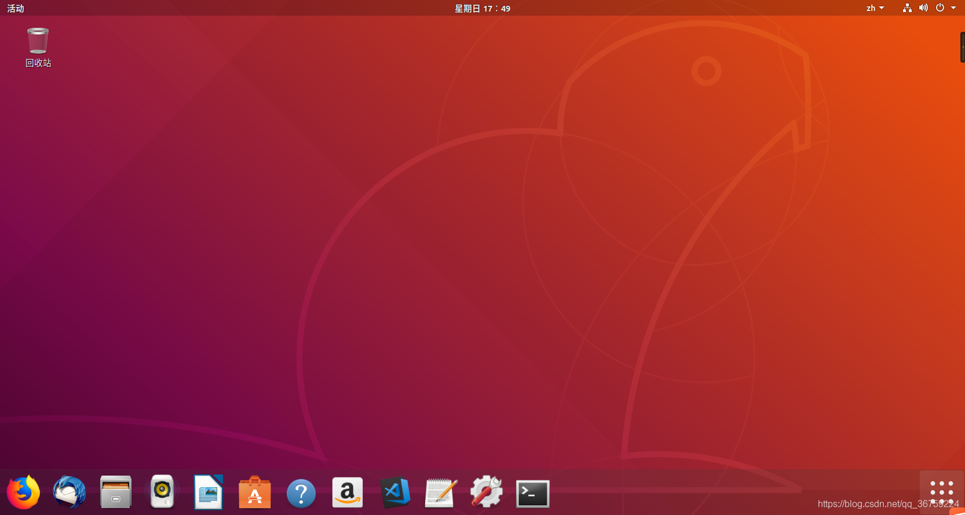
Task: Open the 活动 Activities overview
Action: pos(16,8)
